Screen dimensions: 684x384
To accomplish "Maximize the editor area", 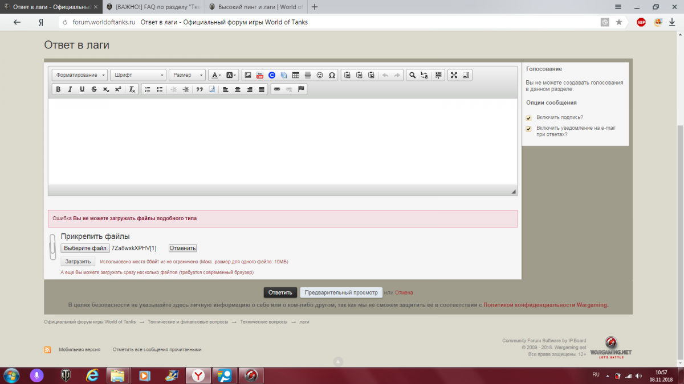I will click(x=454, y=75).
